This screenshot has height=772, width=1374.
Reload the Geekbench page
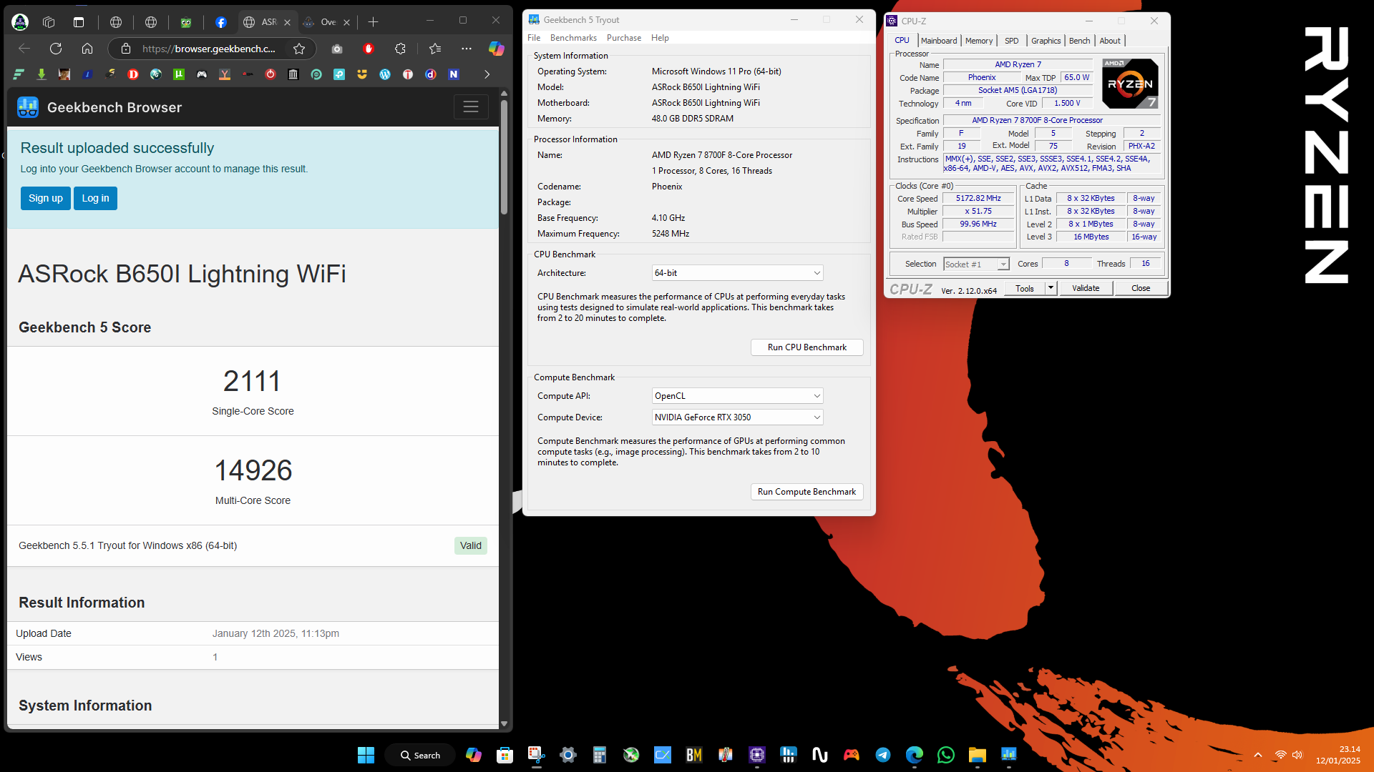56,49
